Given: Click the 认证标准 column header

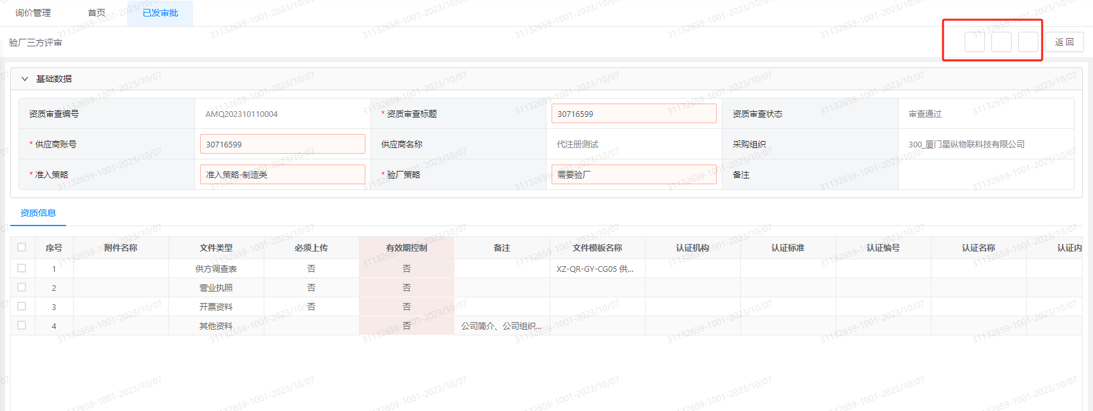Looking at the screenshot, I should [x=788, y=248].
